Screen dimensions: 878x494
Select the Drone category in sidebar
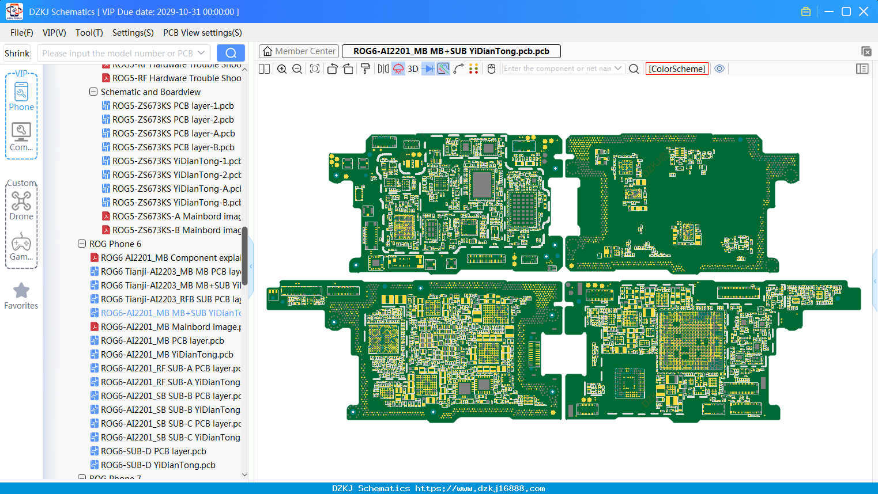click(21, 206)
